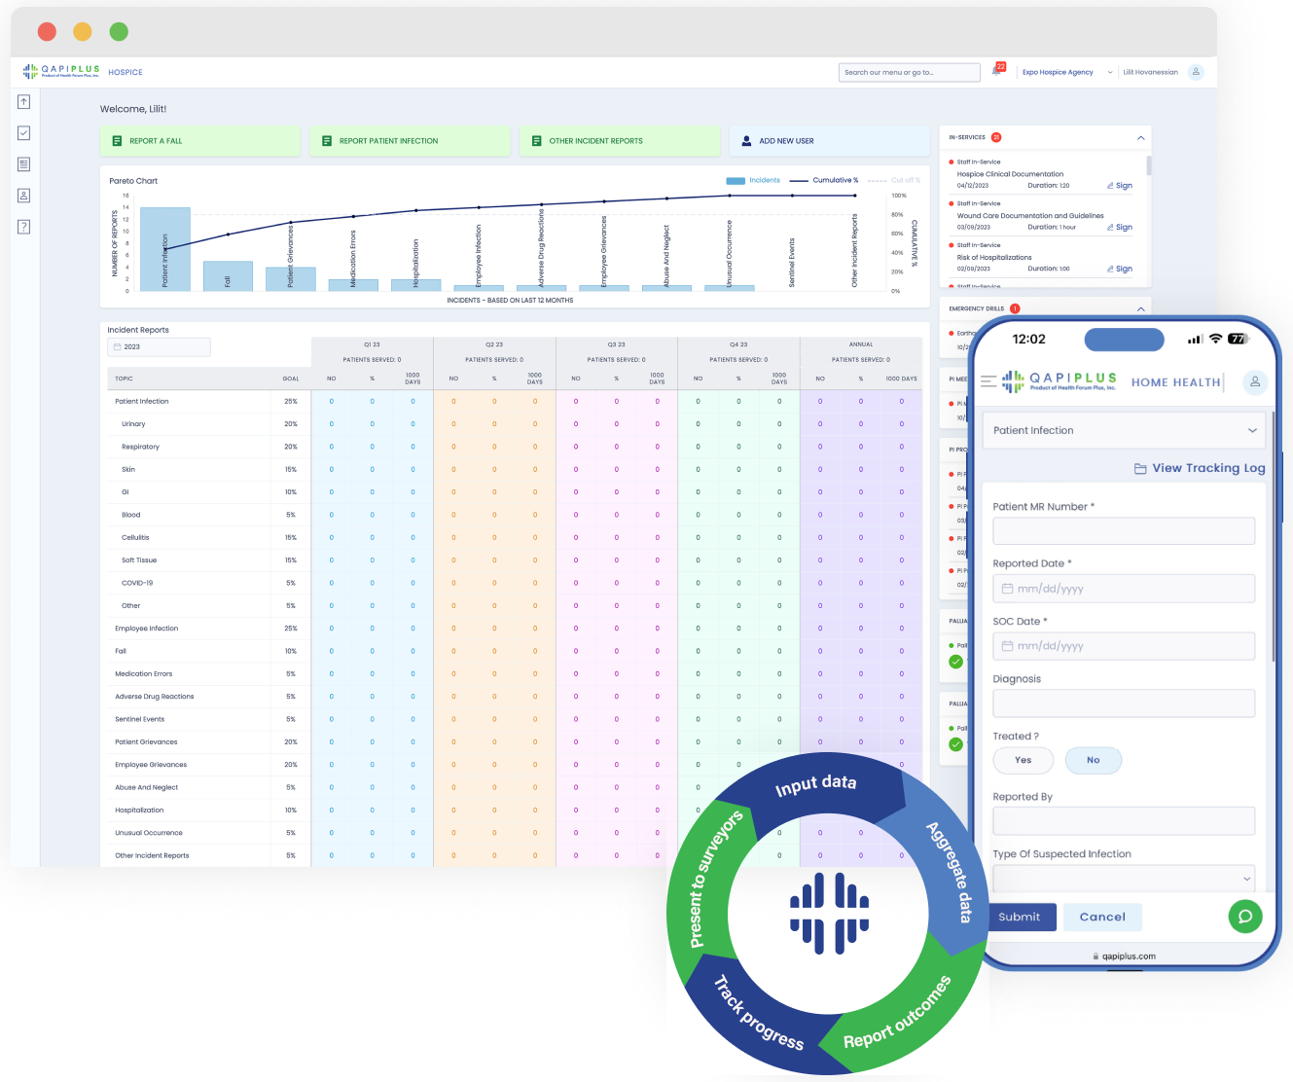Click the REPORT A FALL button
Viewport: 1293px width, 1082px height.
200,141
